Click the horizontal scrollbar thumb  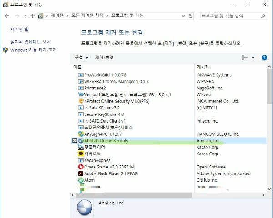point(134,195)
